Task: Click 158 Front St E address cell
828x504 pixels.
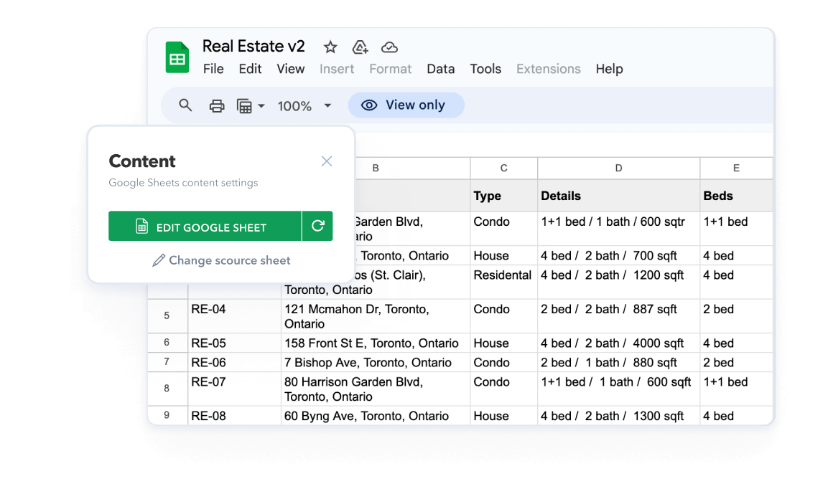Action: click(x=376, y=343)
